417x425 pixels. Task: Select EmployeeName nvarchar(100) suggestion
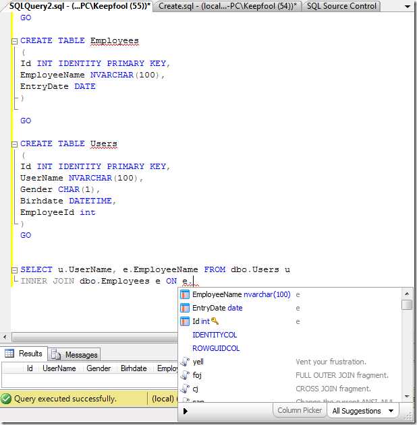(x=289, y=294)
